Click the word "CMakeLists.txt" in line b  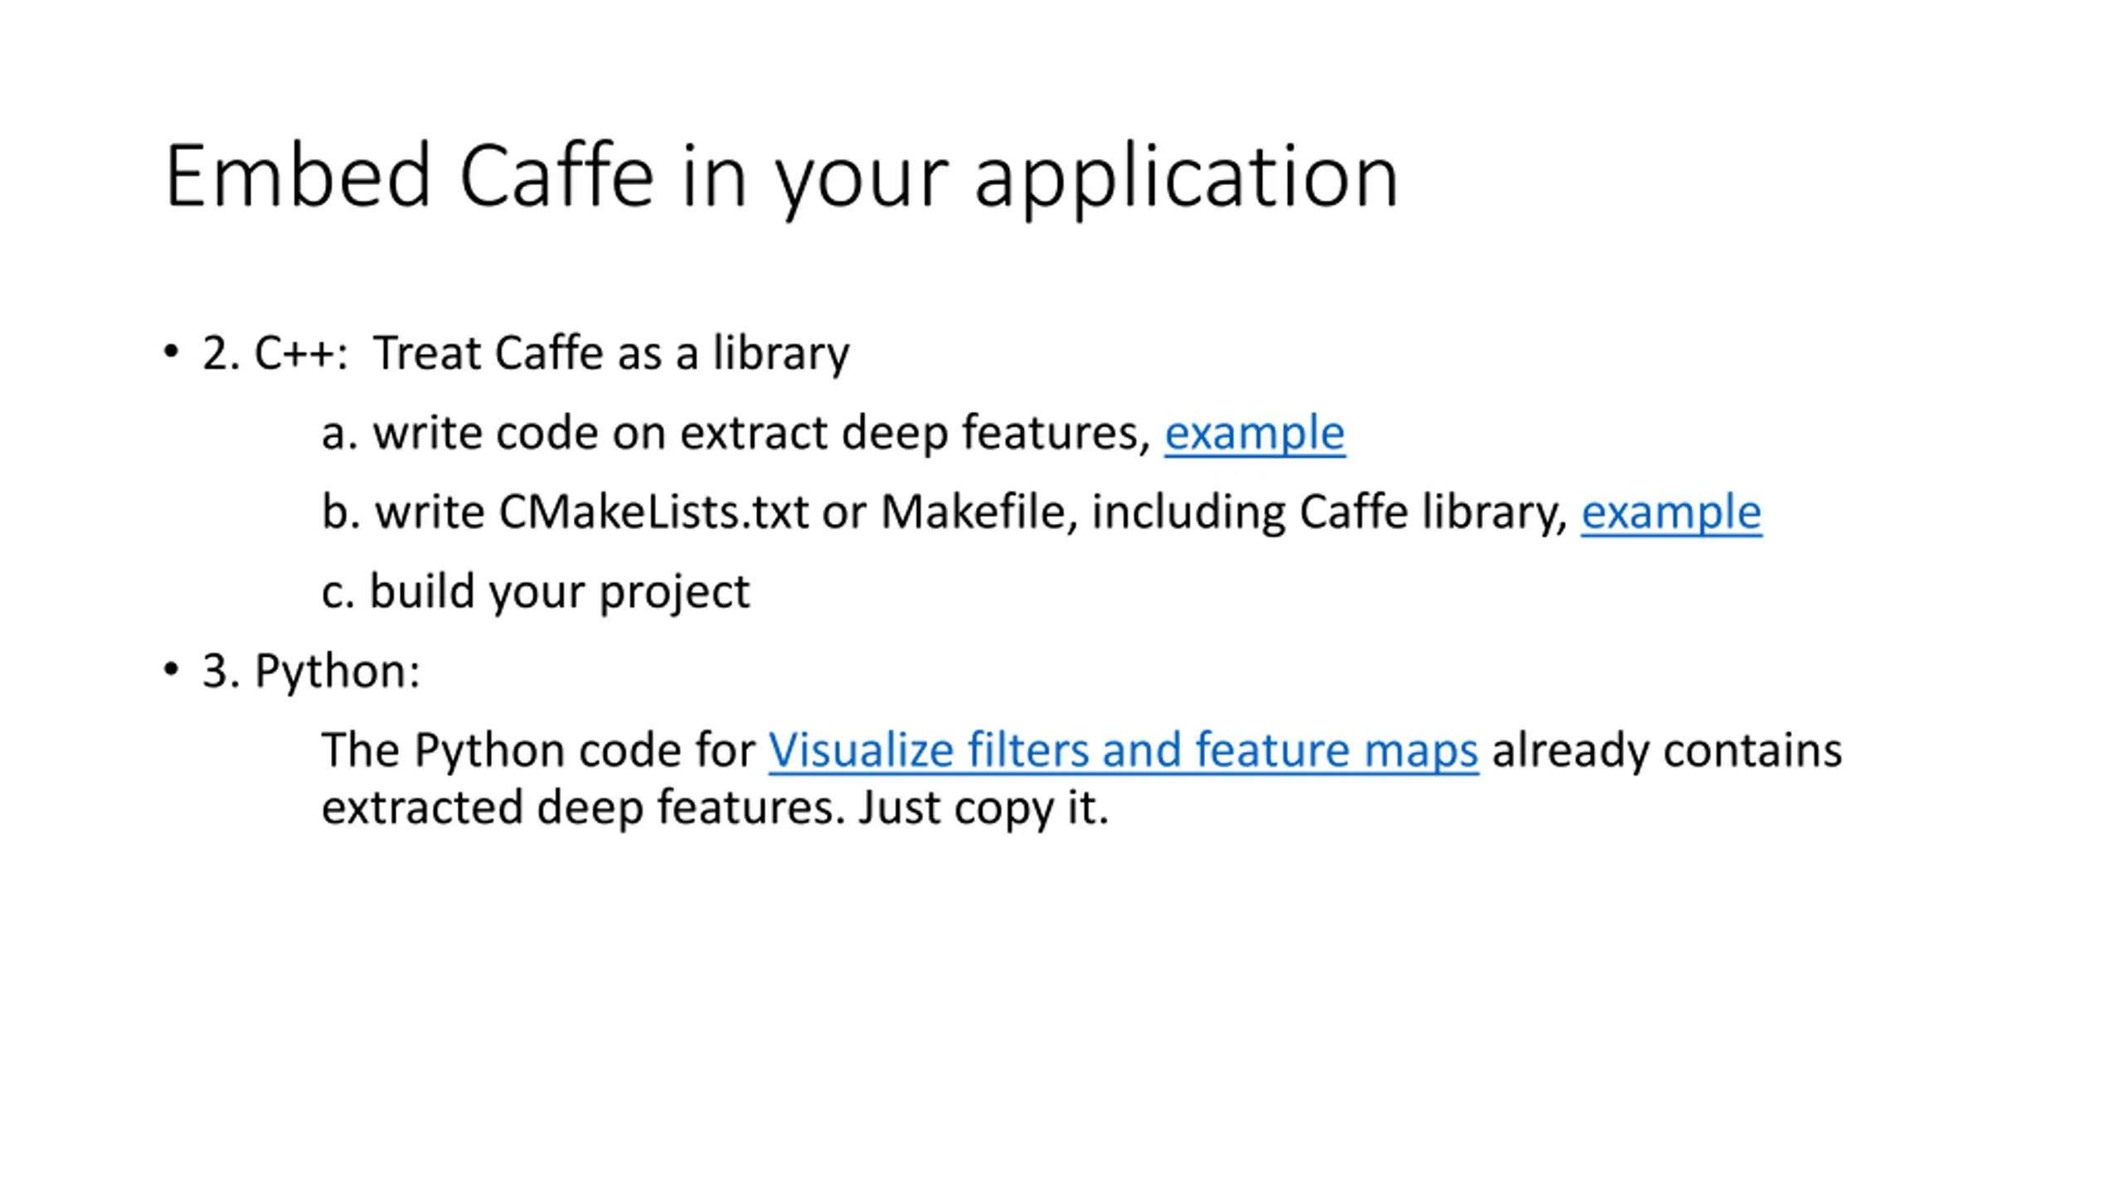pos(653,512)
